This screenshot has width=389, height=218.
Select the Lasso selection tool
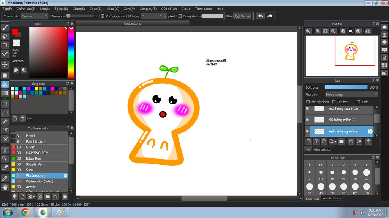[x=5, y=113]
